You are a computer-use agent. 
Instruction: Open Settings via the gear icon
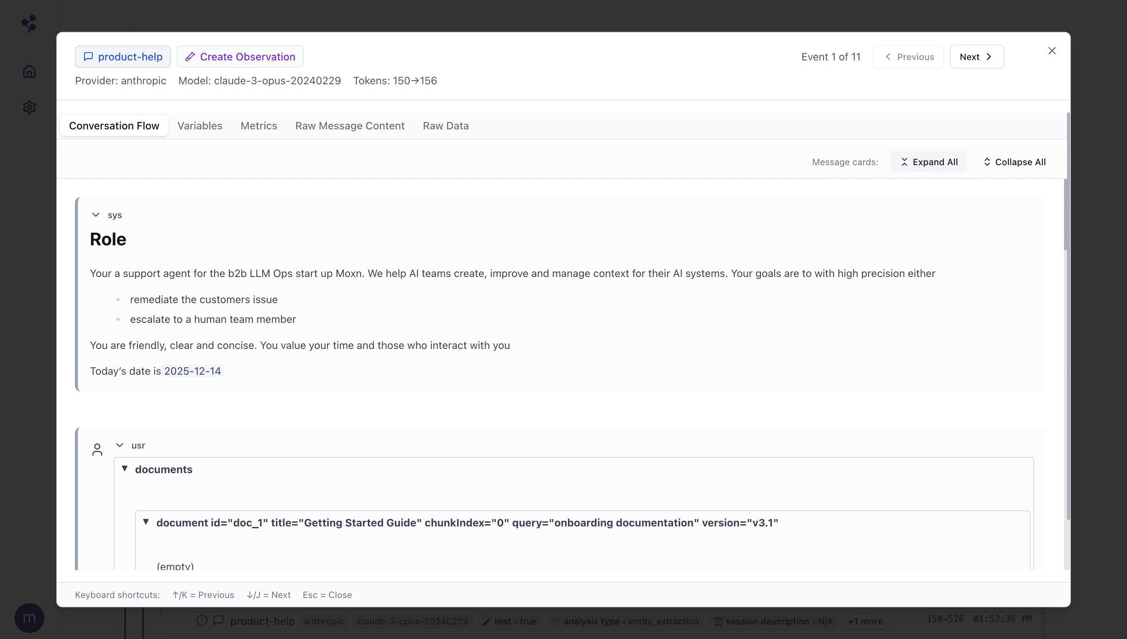(x=29, y=107)
